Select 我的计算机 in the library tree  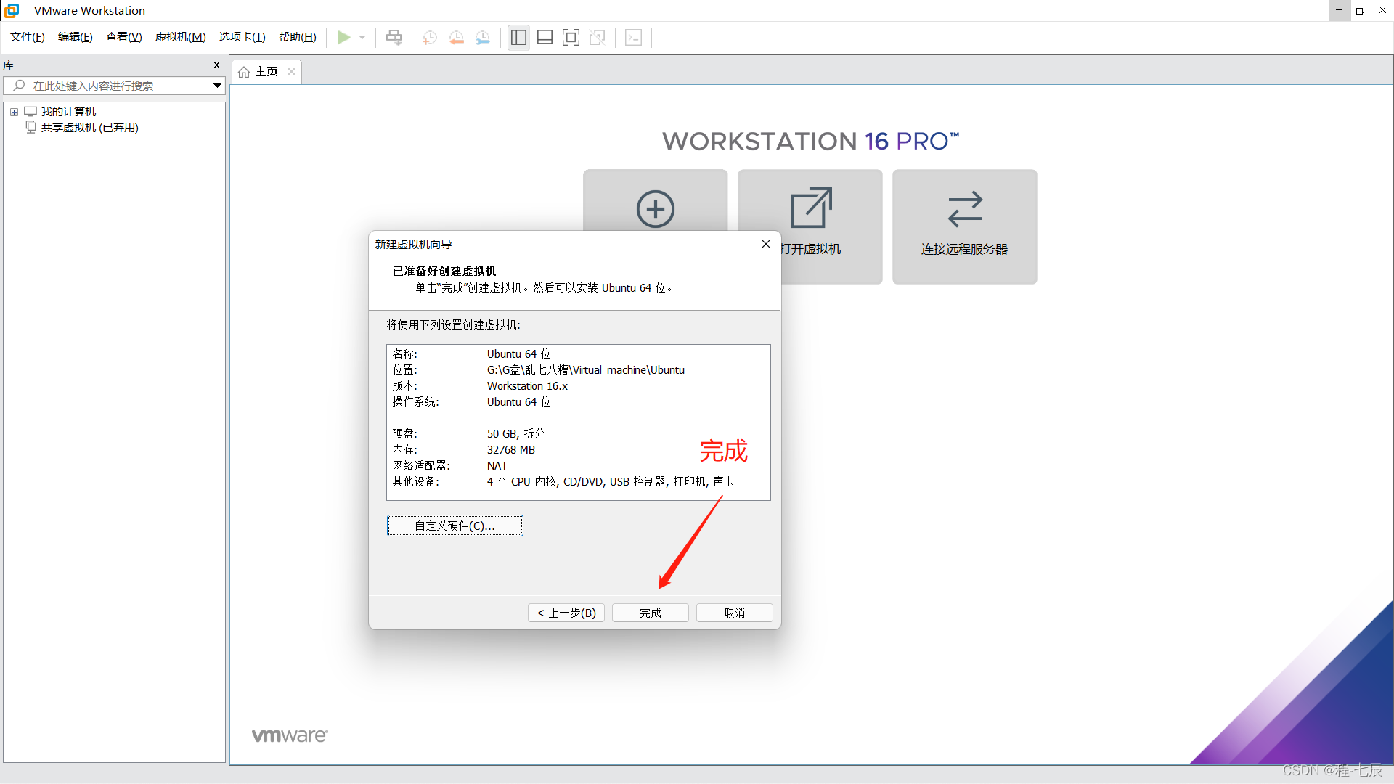(68, 112)
